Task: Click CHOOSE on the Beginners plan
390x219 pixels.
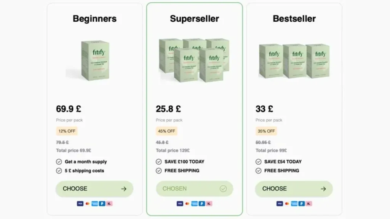Action: coord(94,189)
